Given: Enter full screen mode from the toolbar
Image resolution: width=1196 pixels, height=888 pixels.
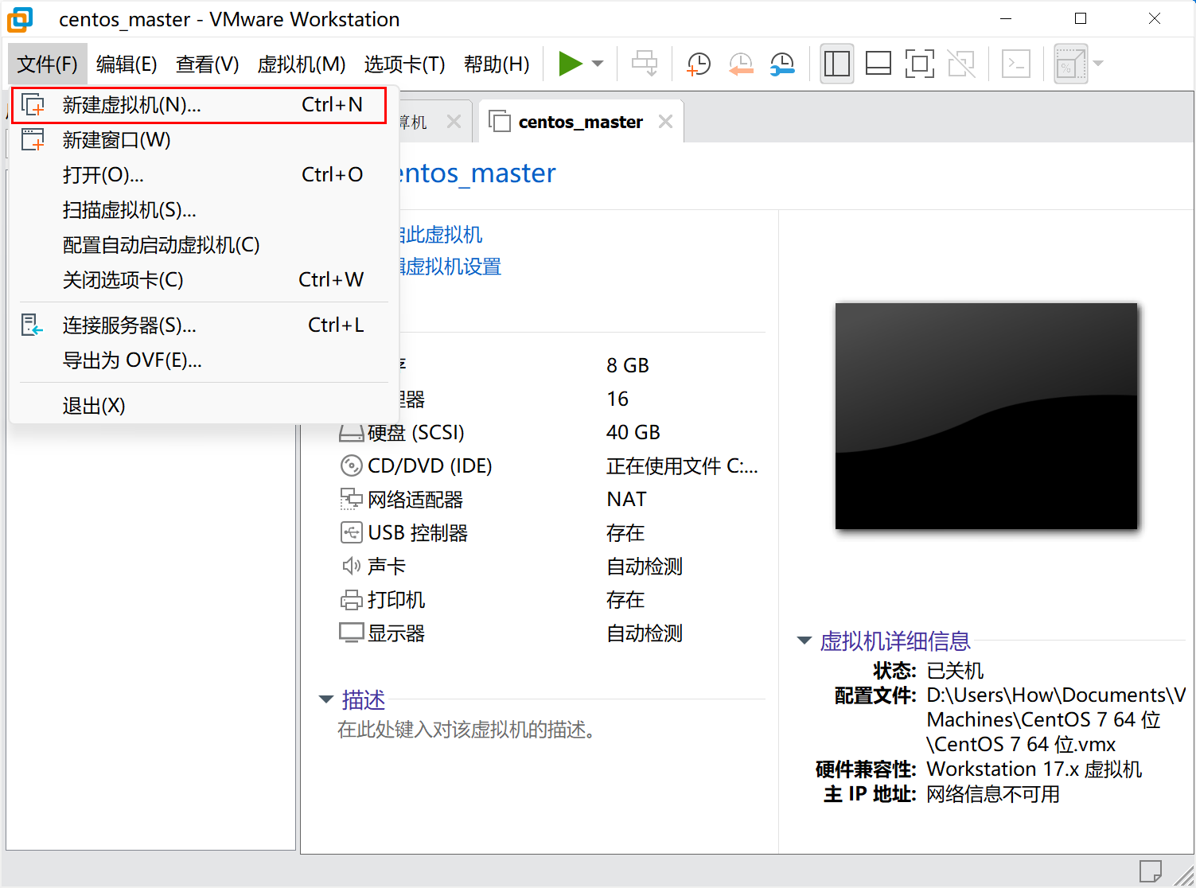Looking at the screenshot, I should (920, 64).
